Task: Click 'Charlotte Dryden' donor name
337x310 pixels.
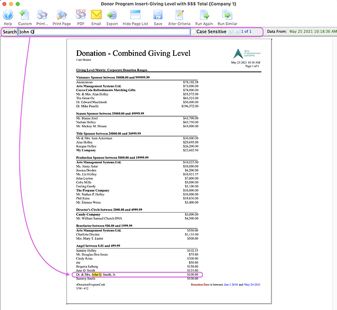Action: coord(88,234)
